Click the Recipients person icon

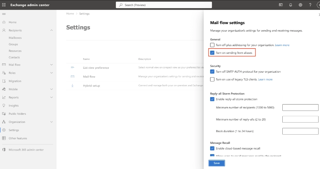click(x=4, y=30)
